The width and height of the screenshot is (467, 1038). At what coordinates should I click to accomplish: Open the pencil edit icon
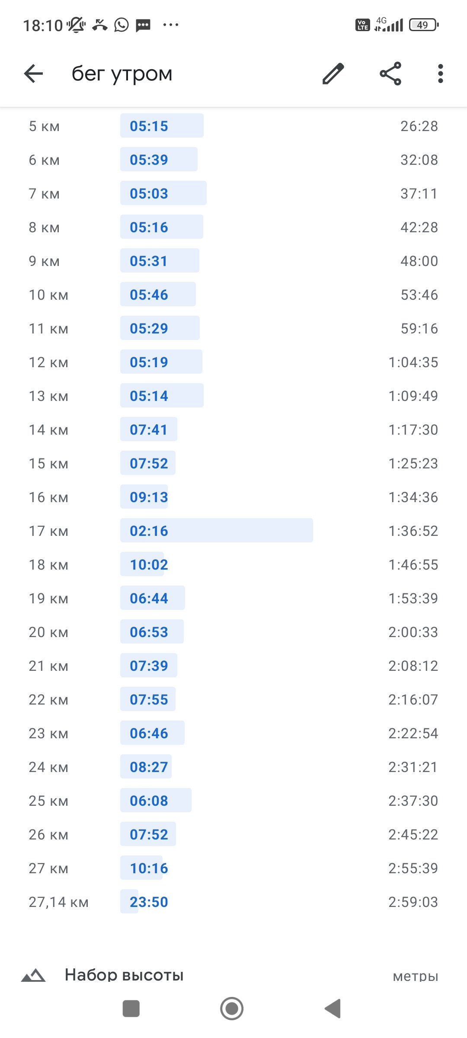coord(333,74)
